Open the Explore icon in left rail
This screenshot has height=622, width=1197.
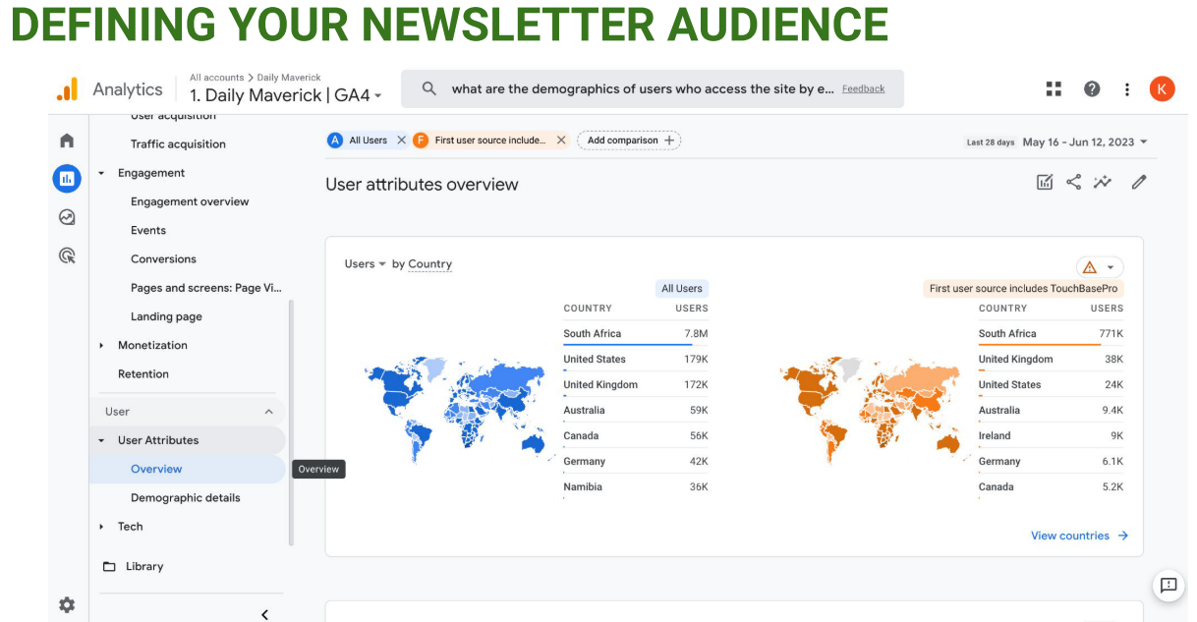click(67, 217)
